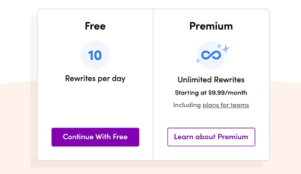This screenshot has height=174, width=301.
Task: Click the Rewrites per day label
Action: (95, 79)
